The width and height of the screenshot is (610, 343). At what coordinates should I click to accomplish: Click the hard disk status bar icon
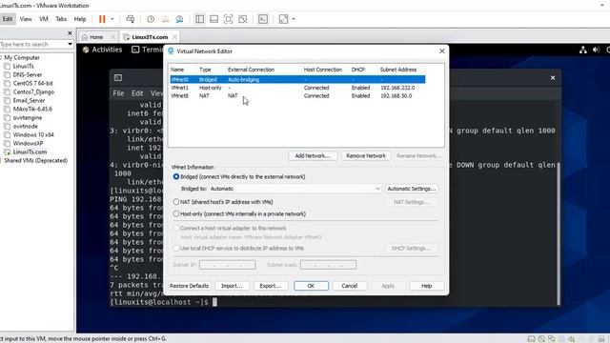[x=531, y=339]
